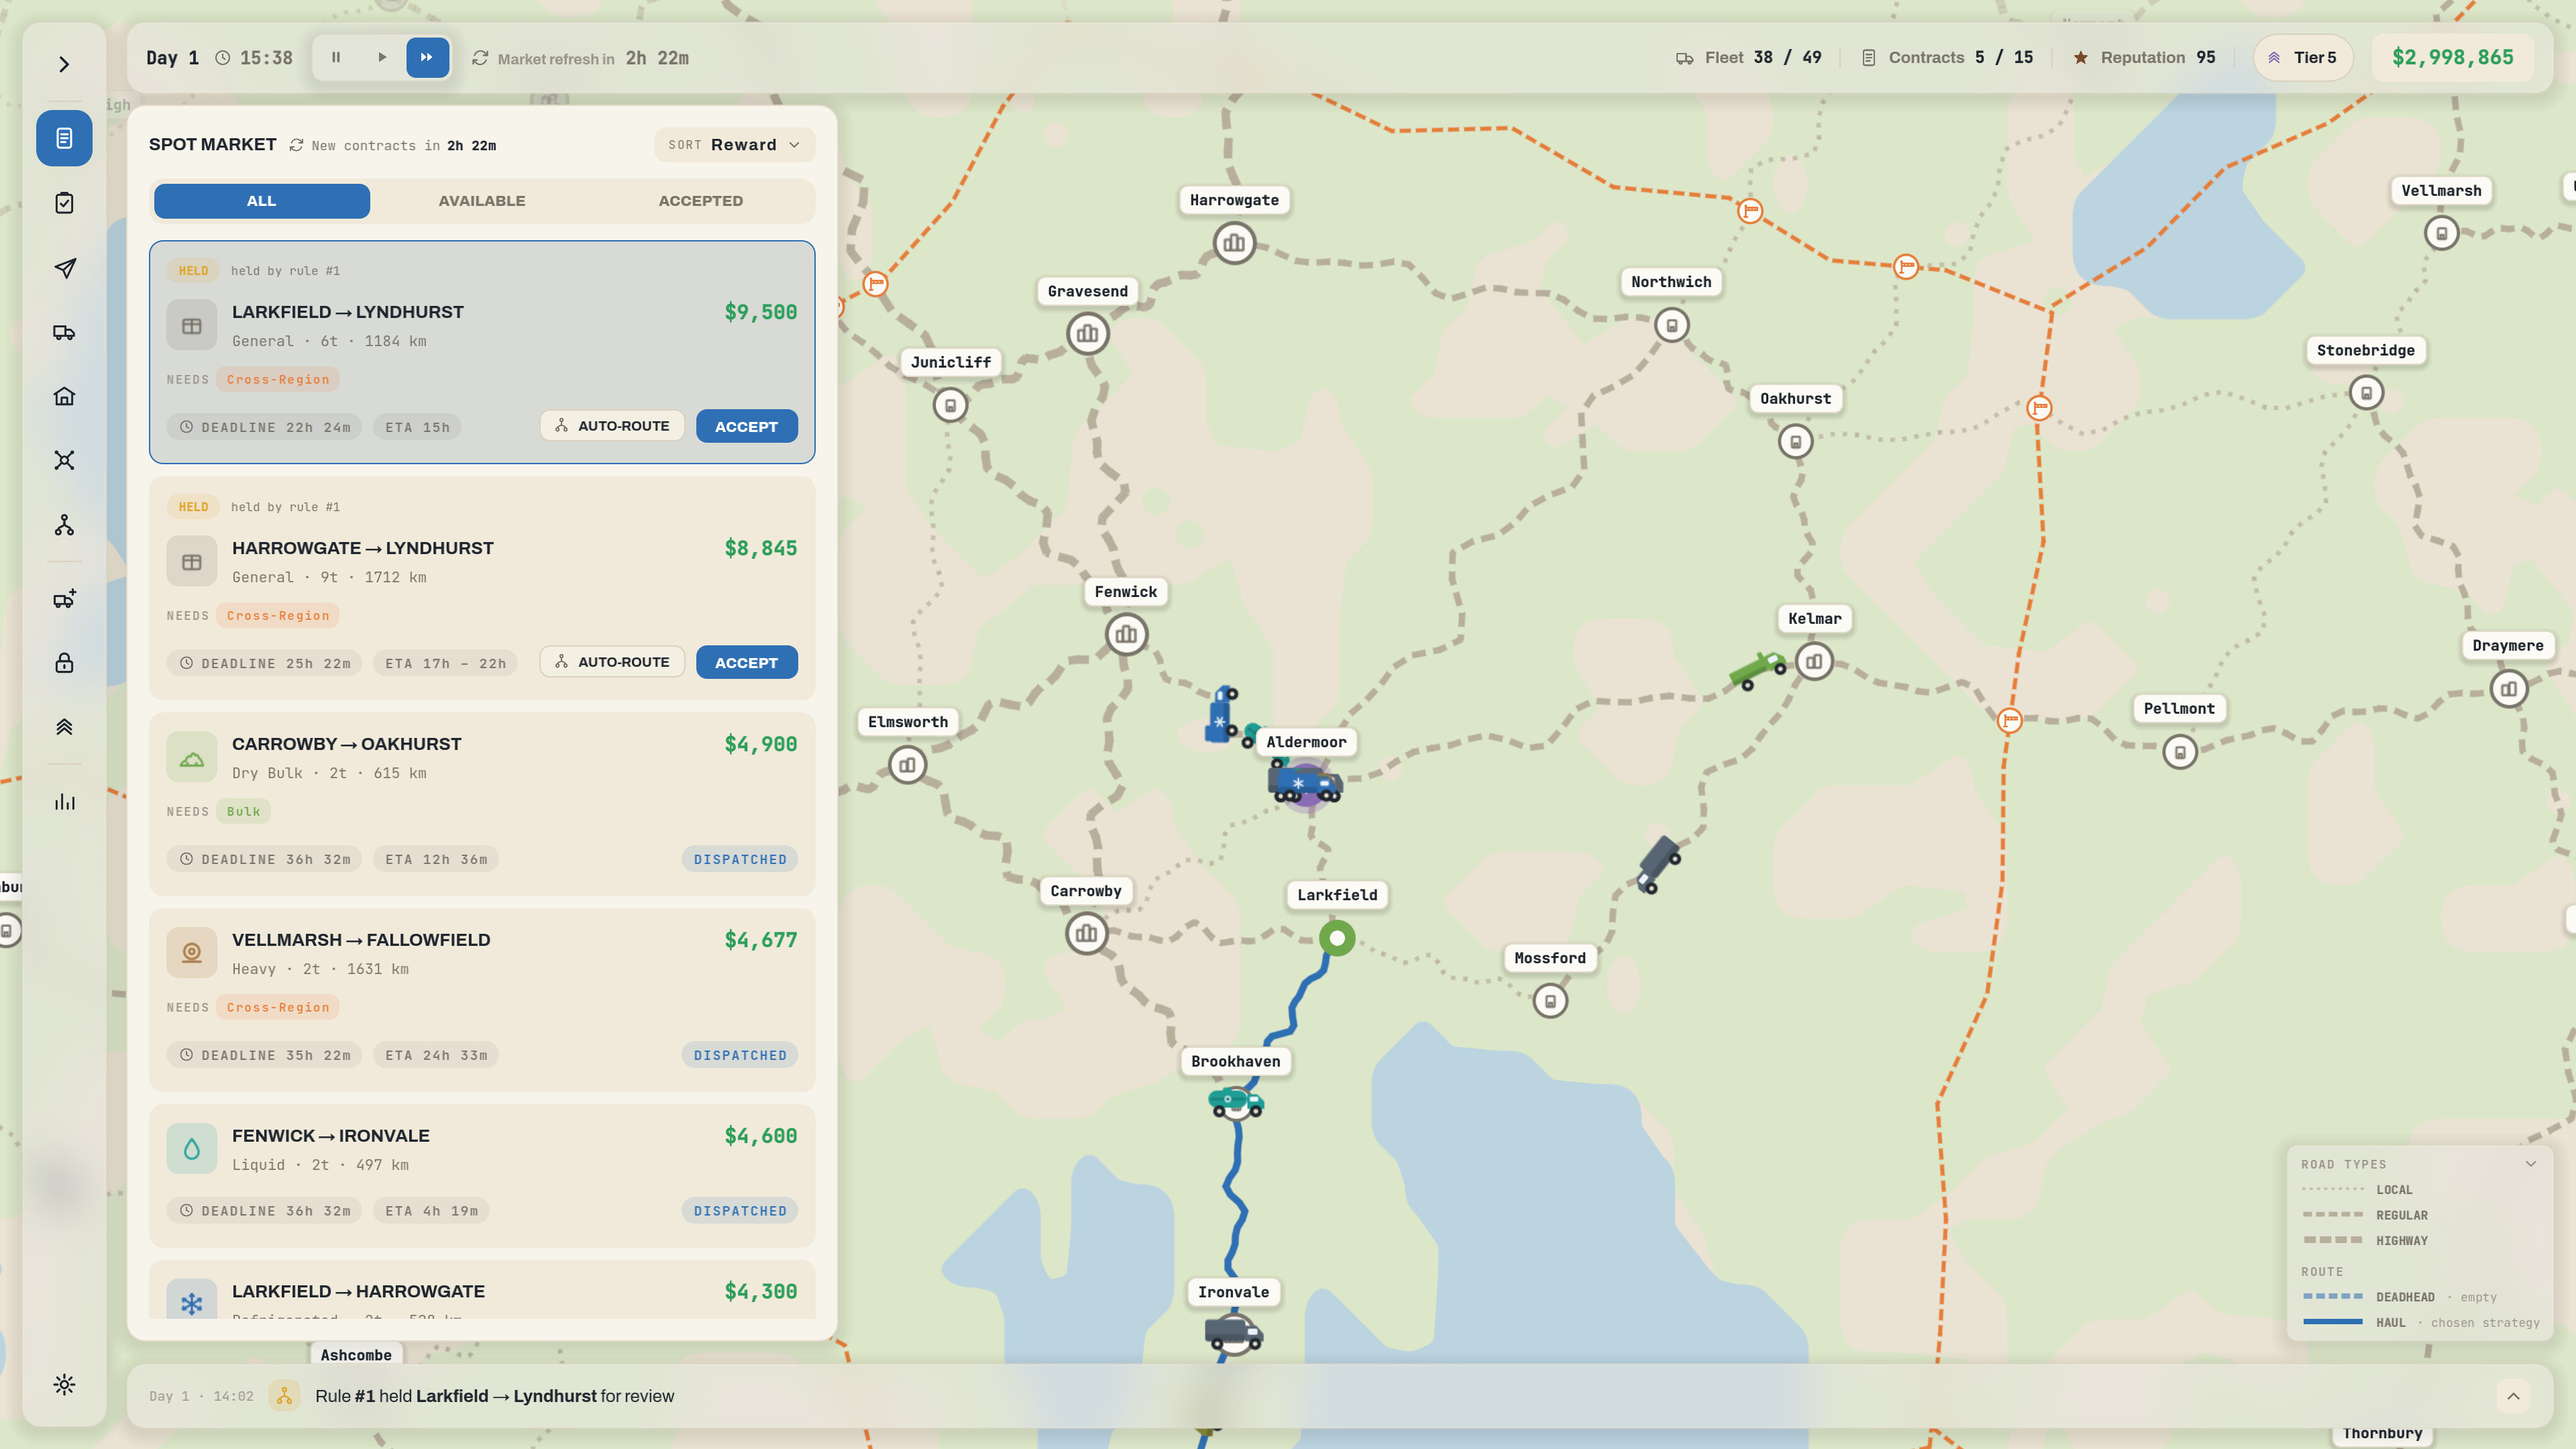Click the Vellmarsh town marker
Viewport: 2576px width, 1449px height.
(2442, 234)
